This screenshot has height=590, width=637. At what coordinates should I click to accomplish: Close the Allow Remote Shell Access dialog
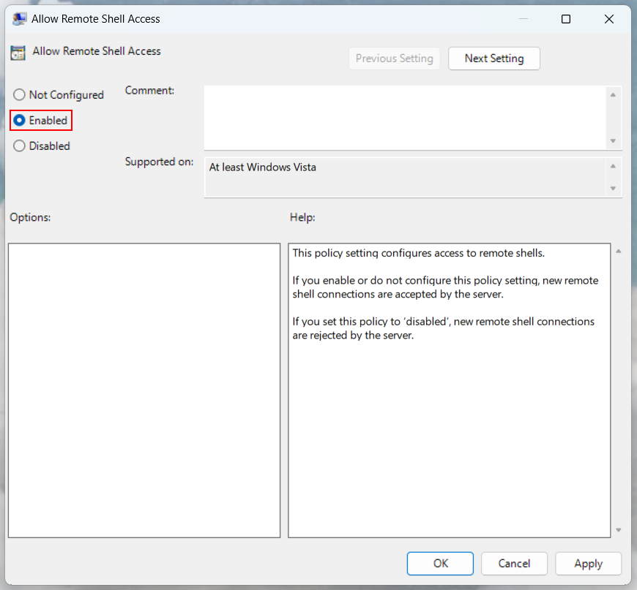[x=609, y=20]
